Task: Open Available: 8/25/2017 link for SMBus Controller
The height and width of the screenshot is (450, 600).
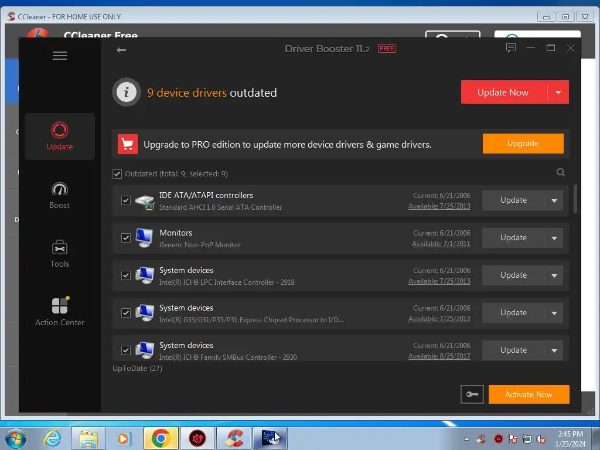Action: (x=439, y=356)
